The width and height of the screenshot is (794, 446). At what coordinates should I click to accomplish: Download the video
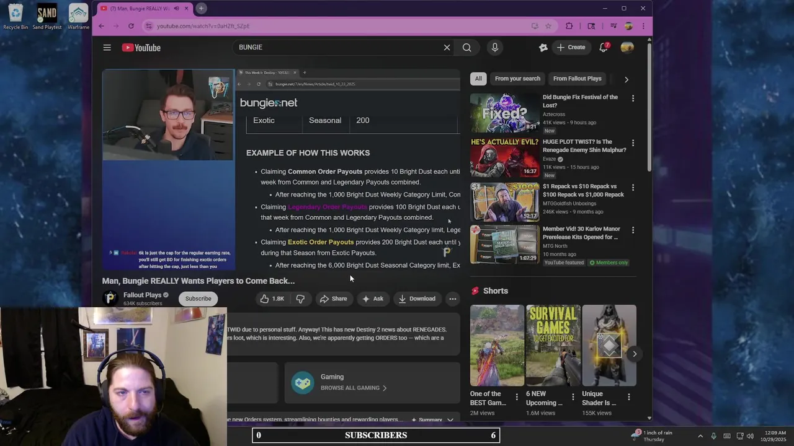417,299
